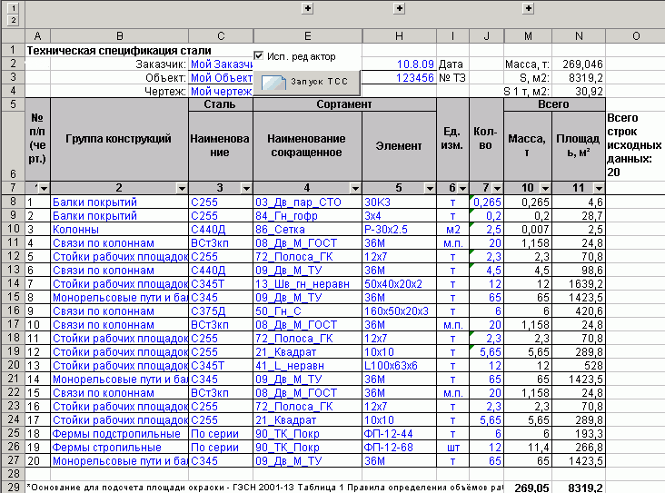Open filter dropdown for column 4 (Наименование сокращенное)
The image size is (665, 493).
[355, 188]
